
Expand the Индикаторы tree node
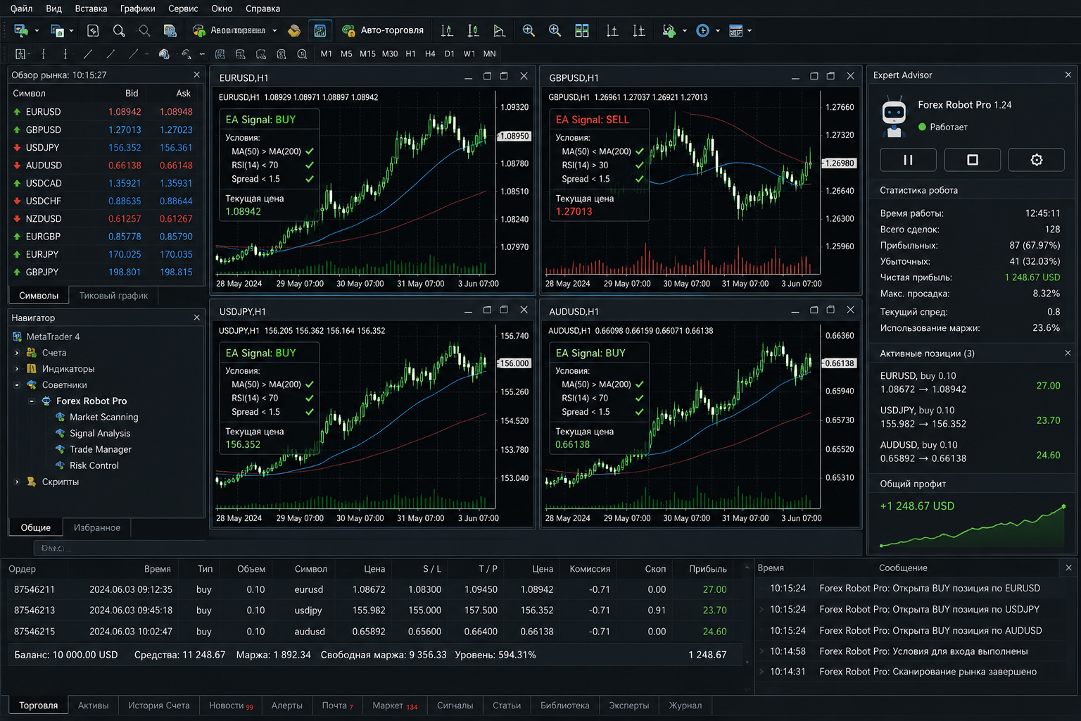[17, 368]
